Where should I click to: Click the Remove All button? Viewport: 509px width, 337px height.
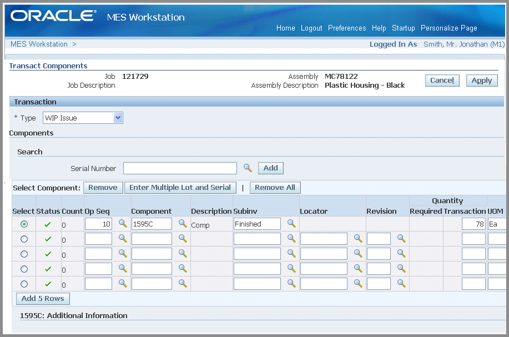click(275, 188)
